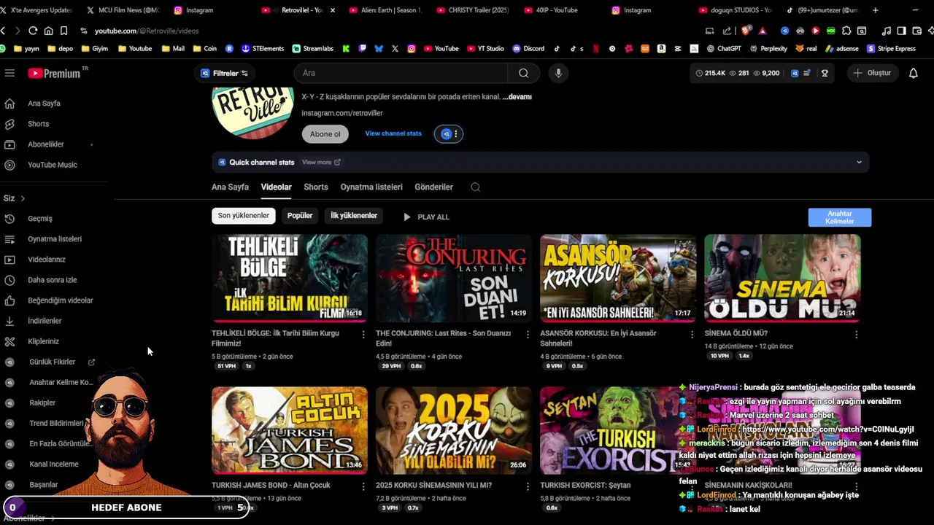This screenshot has height=525, width=934.
Task: Switch to channel Ana Sayfa tab
Action: point(230,187)
